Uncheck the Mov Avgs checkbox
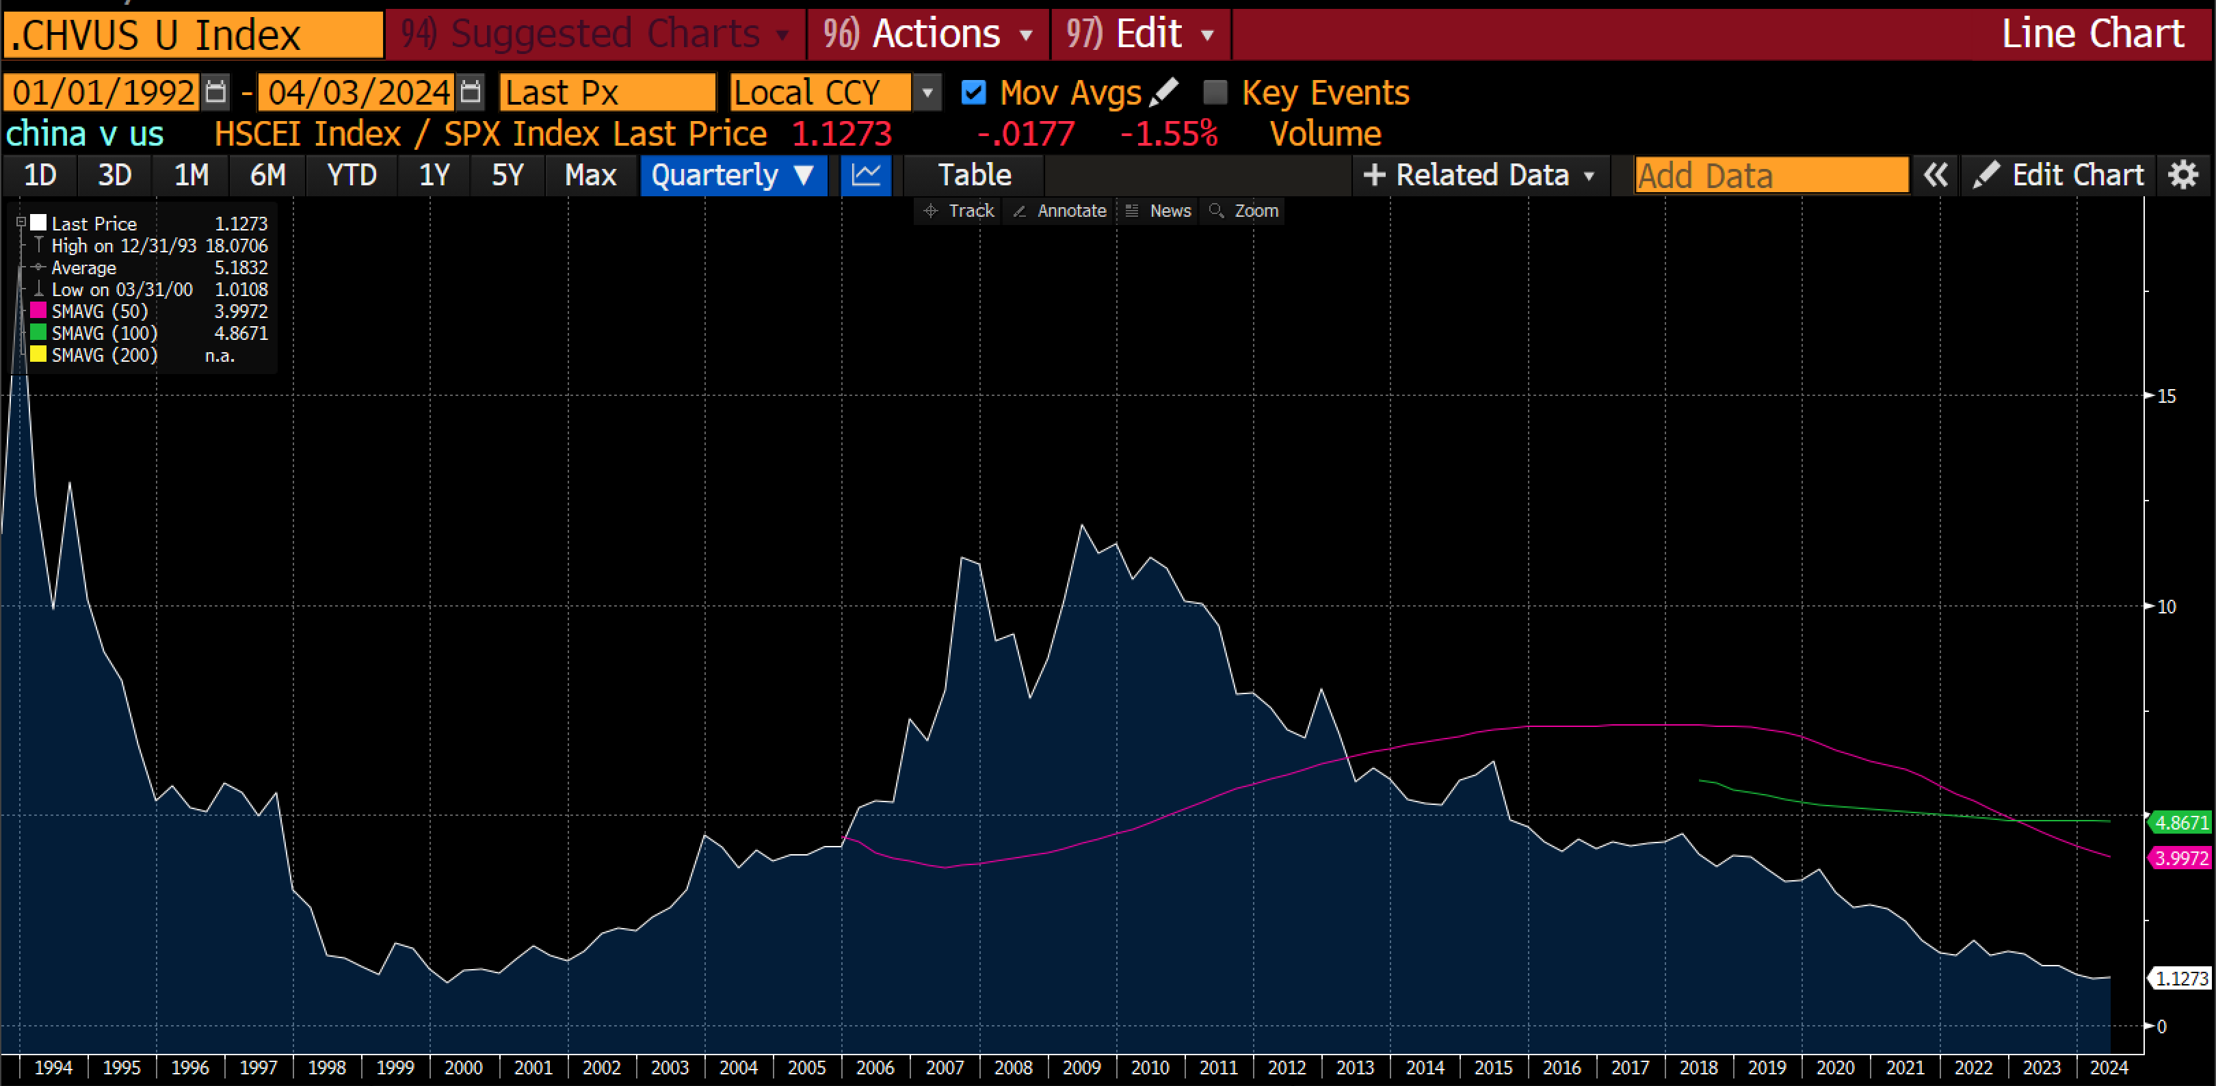 pyautogui.click(x=973, y=92)
